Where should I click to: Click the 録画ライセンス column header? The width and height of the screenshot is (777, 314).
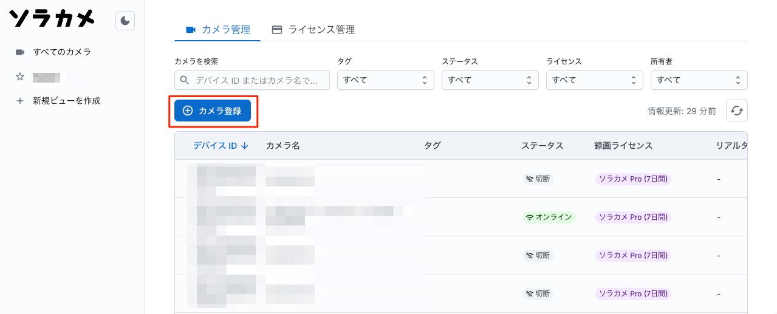(x=623, y=146)
